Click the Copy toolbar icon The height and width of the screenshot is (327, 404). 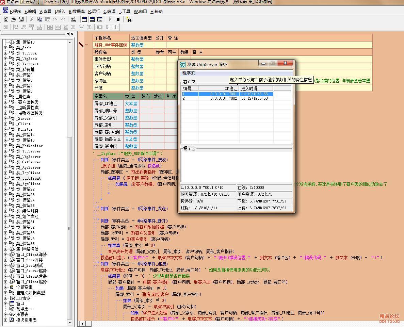(x=39, y=19)
